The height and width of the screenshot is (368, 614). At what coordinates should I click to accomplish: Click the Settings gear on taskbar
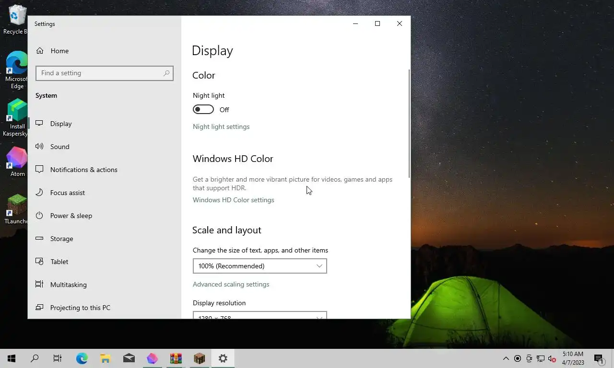223,358
